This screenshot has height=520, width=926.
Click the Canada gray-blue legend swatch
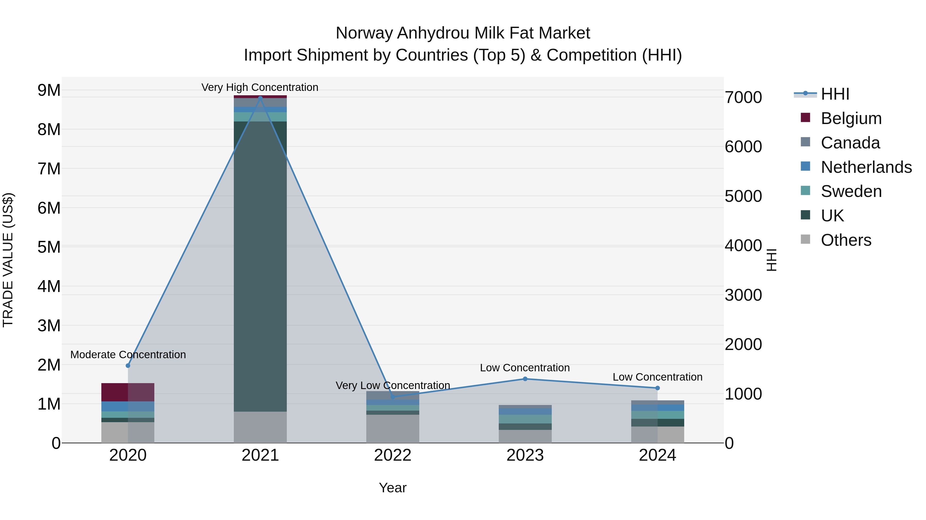click(x=806, y=142)
